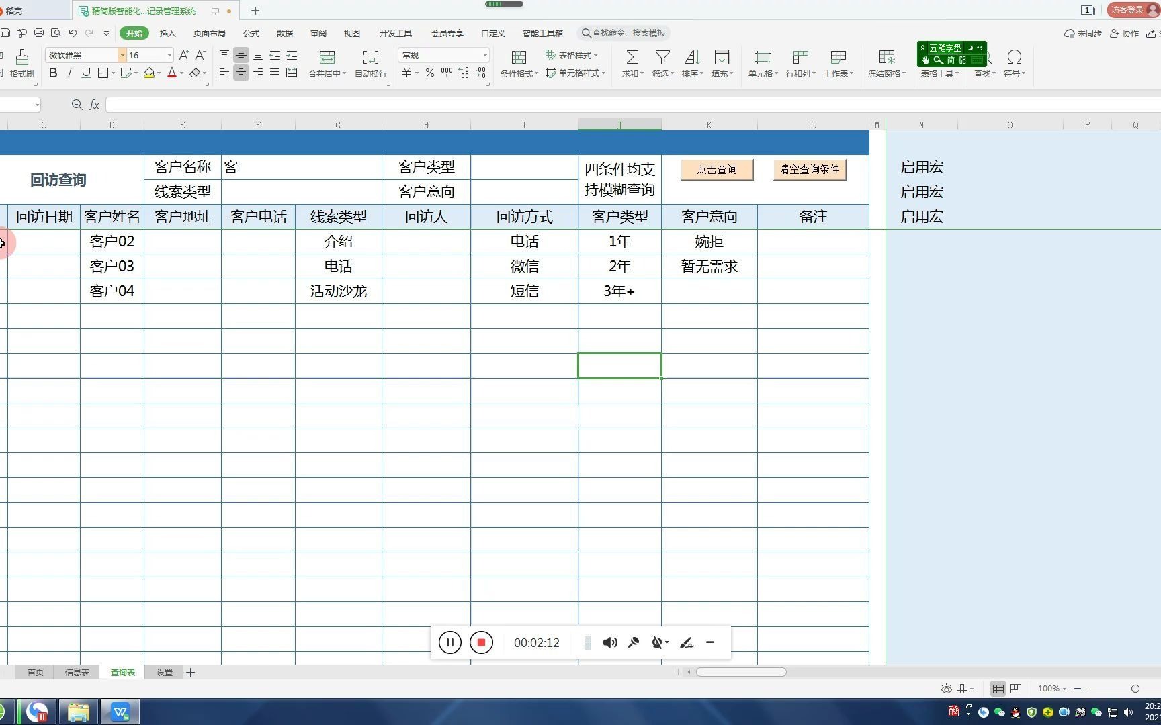The image size is (1161, 725).
Task: Click the insert function fx icon
Action: pos(95,105)
